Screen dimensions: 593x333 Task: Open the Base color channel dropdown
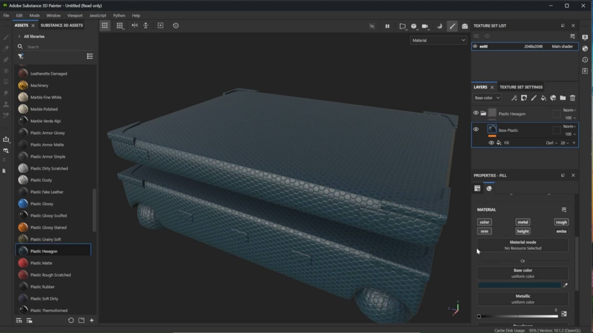click(487, 98)
